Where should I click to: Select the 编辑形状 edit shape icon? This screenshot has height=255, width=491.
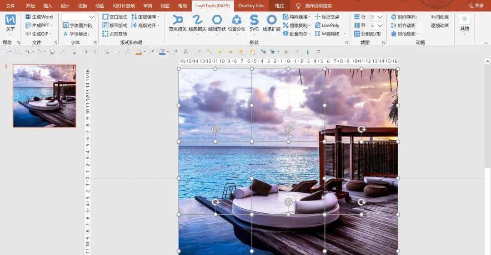pyautogui.click(x=217, y=20)
